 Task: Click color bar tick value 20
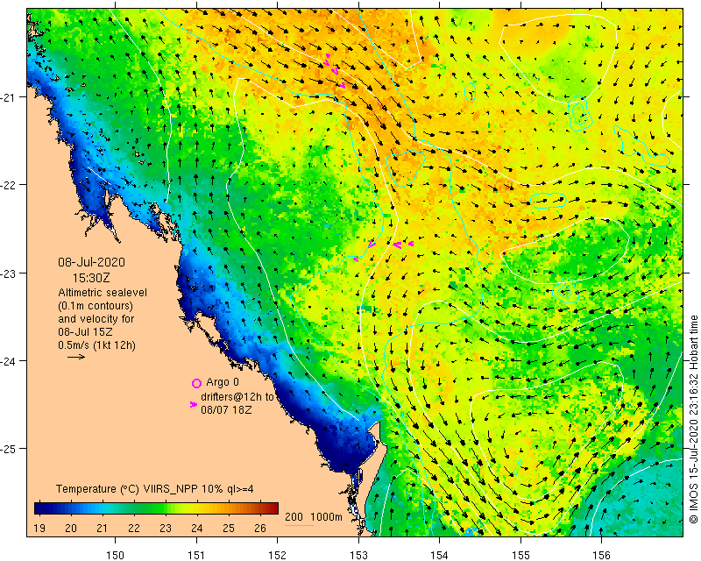point(71,529)
